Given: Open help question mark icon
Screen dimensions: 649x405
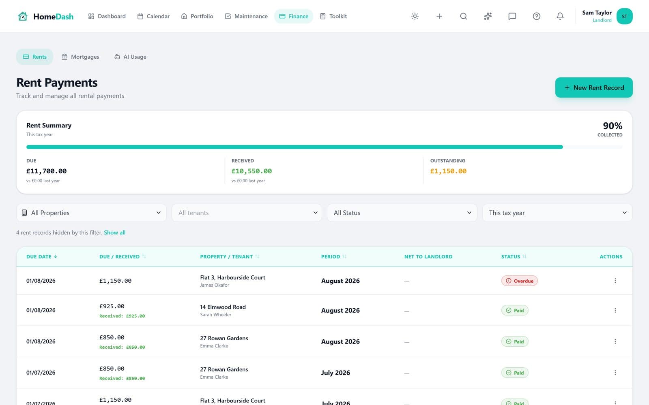Looking at the screenshot, I should click(536, 16).
